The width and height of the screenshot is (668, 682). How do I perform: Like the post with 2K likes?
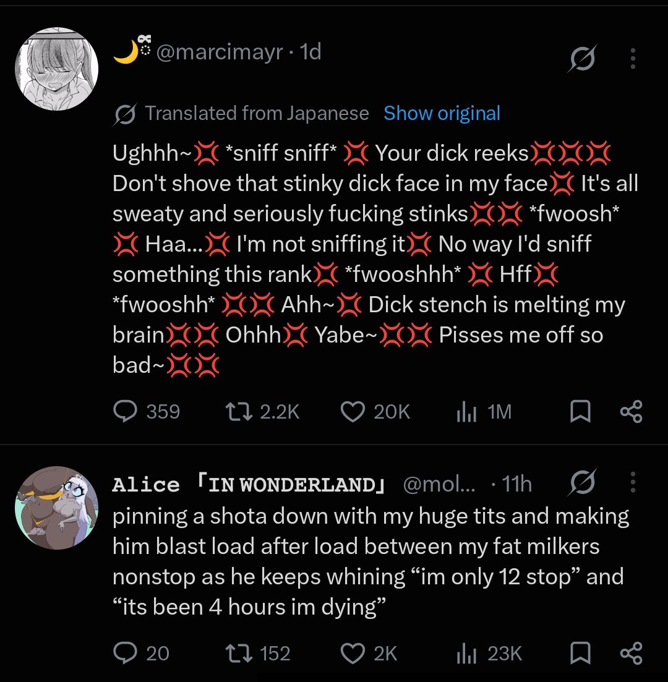point(369,653)
